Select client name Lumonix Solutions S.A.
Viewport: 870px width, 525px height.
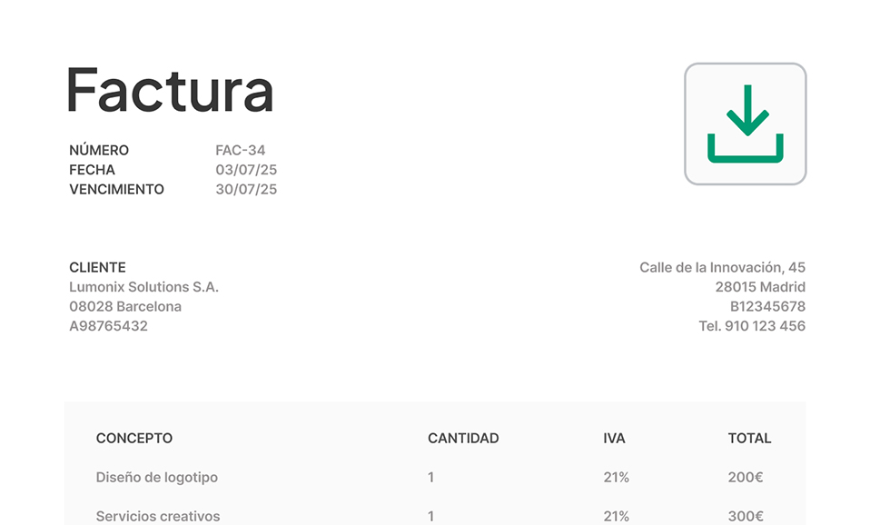pyautogui.click(x=143, y=287)
